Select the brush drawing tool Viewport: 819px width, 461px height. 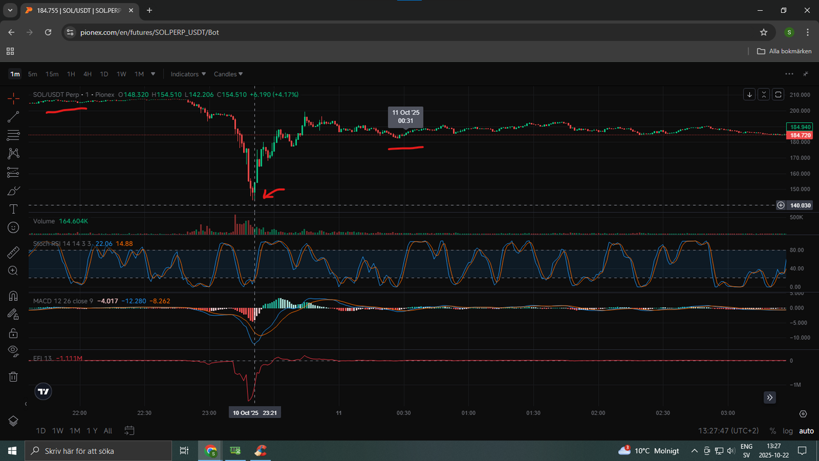(x=13, y=191)
